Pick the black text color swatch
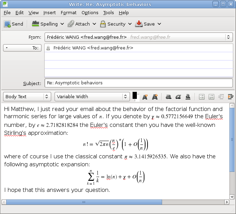 (135, 95)
